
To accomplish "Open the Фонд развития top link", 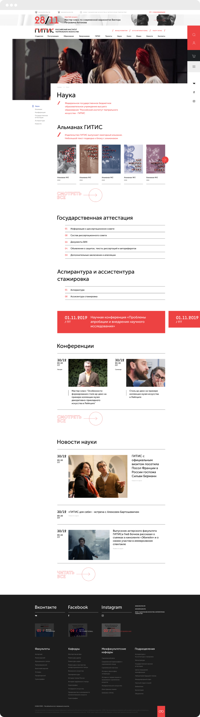I will [x=121, y=31].
